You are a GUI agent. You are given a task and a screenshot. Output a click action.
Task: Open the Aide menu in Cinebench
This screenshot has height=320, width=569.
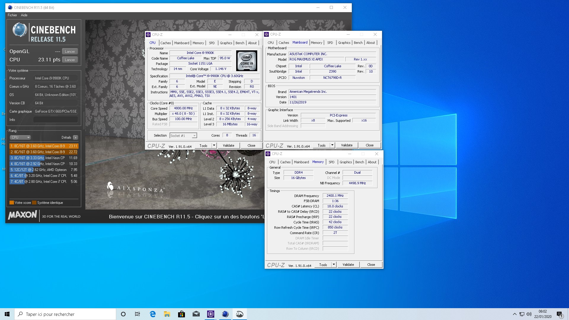24,15
